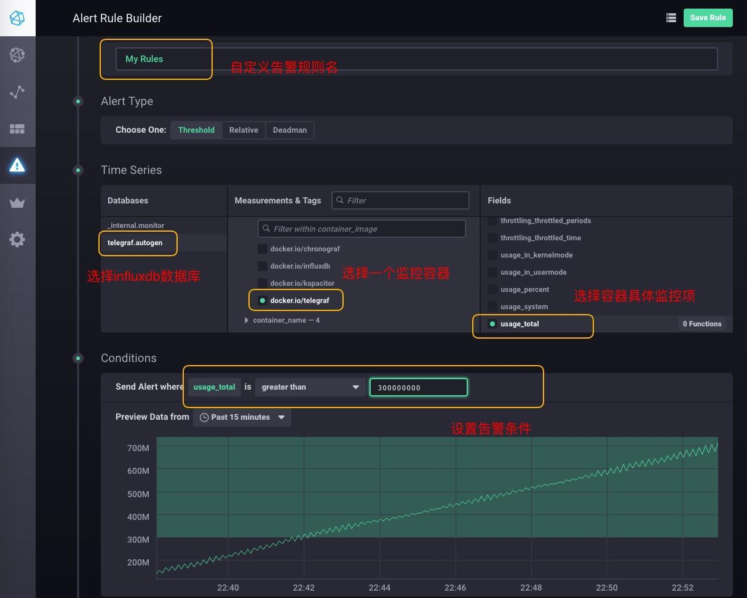Click the 300M y-axis label
747x598 pixels.
tap(138, 540)
